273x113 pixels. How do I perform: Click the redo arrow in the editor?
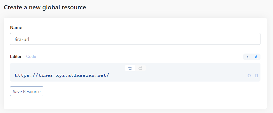tap(140, 68)
